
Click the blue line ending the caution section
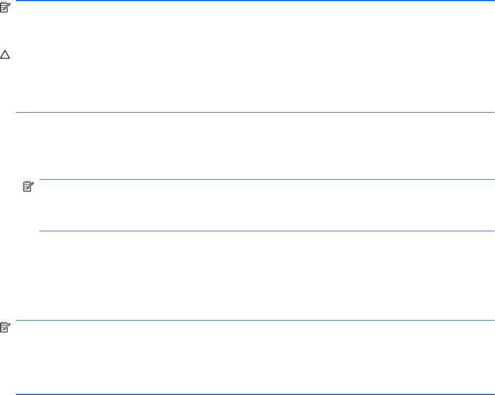[255, 112]
